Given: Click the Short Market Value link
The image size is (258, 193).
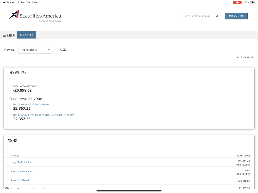Looking at the screenshot, I should click(21, 171).
